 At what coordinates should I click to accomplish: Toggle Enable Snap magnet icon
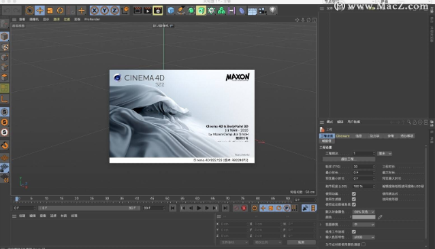point(5,145)
